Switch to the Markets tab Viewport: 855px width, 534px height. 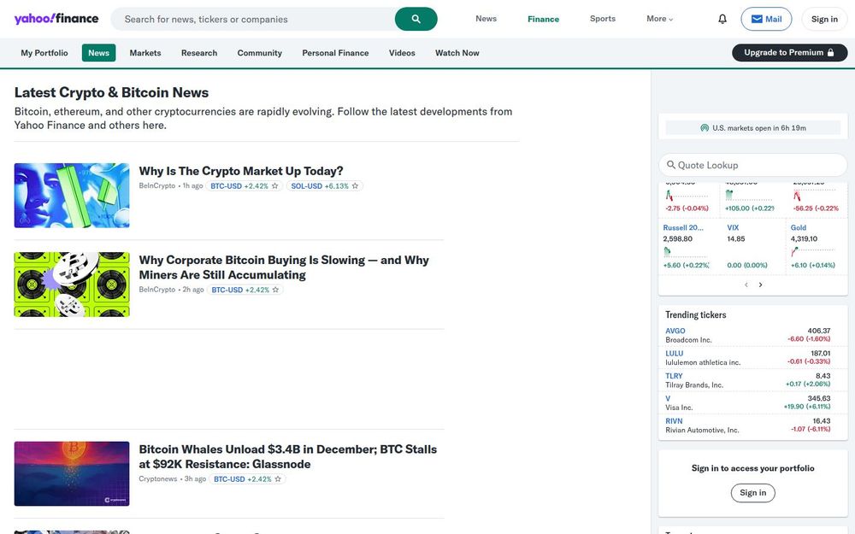(x=145, y=53)
